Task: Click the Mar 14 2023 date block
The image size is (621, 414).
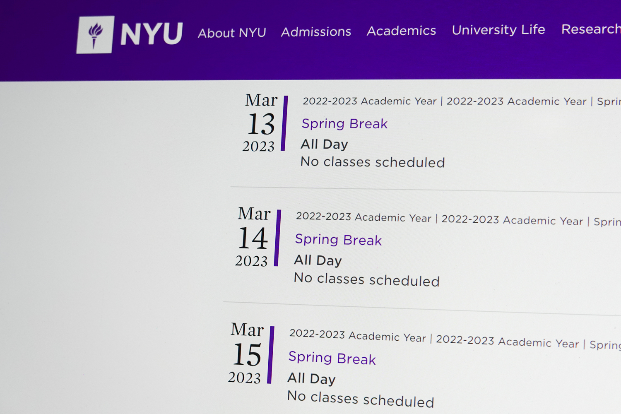Action: click(253, 237)
